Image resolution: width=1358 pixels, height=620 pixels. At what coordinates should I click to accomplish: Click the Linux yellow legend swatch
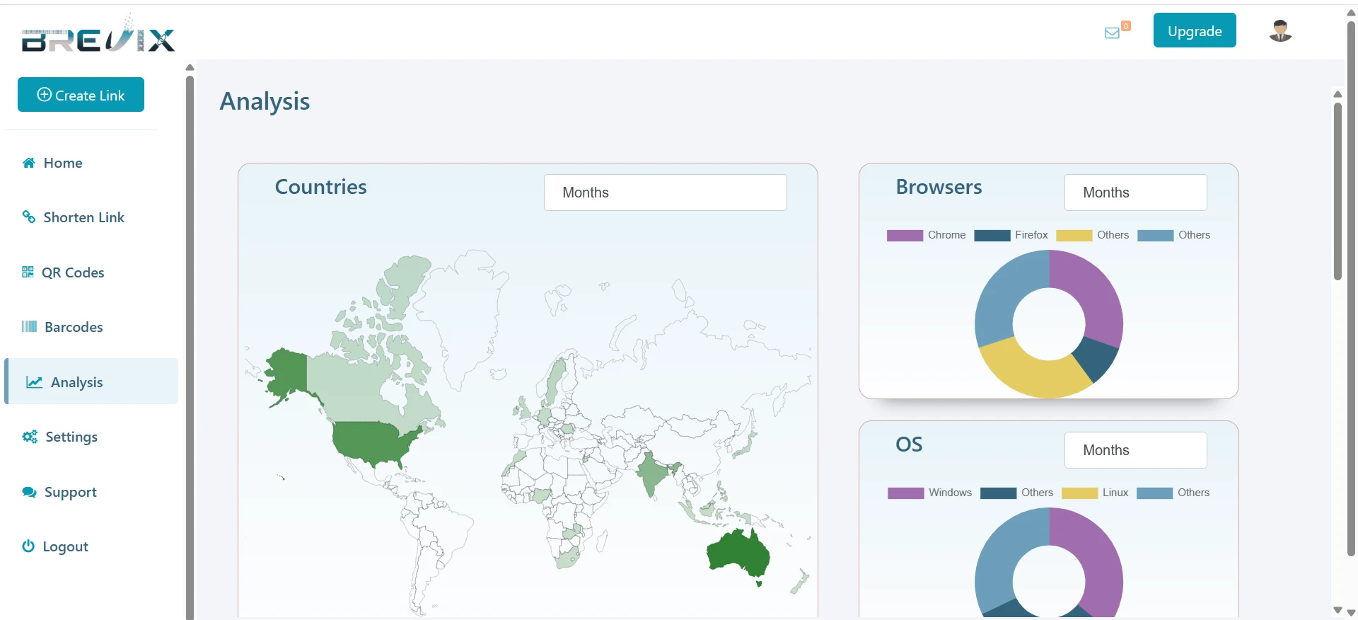click(1079, 493)
